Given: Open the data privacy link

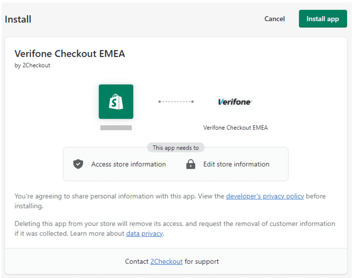Looking at the screenshot, I should 144,234.
